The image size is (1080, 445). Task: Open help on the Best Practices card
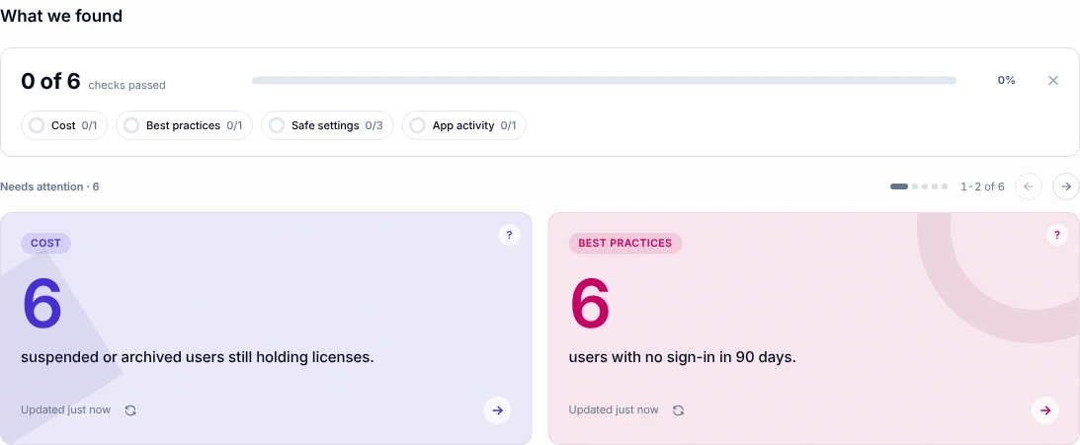1056,235
